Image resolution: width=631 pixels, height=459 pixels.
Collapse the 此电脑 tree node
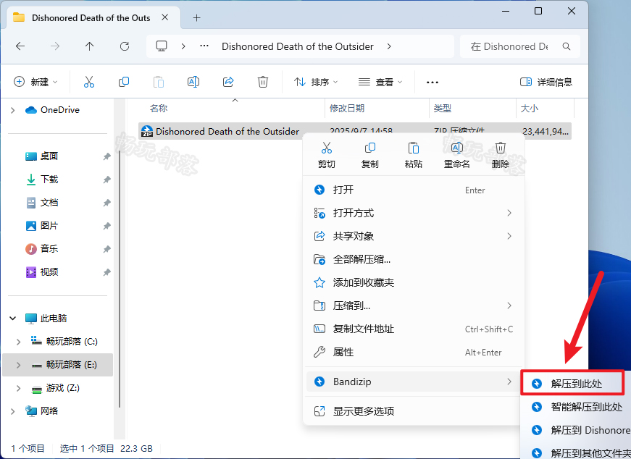13,319
